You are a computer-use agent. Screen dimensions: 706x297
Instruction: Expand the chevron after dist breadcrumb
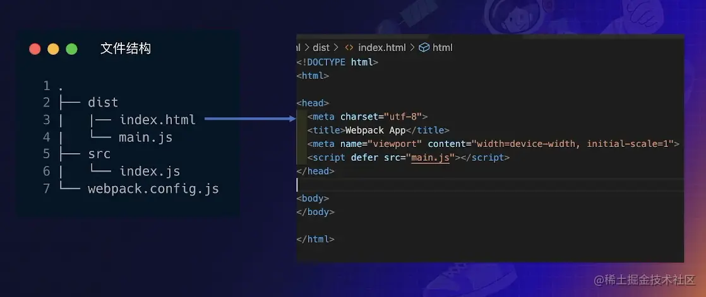(x=336, y=48)
